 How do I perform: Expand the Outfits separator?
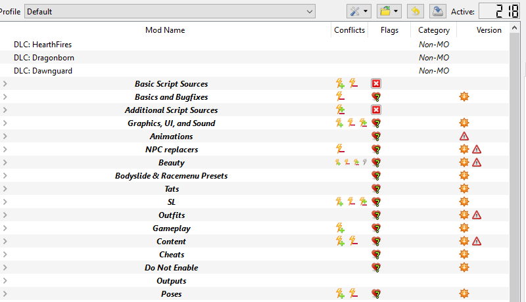pos(5,215)
